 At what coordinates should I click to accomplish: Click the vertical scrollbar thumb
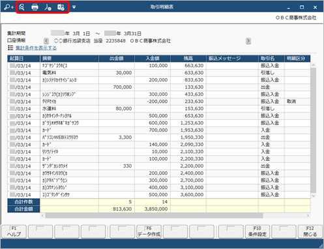314,130
